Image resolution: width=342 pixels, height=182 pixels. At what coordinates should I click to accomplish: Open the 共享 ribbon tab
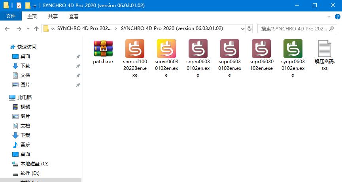coord(53,16)
